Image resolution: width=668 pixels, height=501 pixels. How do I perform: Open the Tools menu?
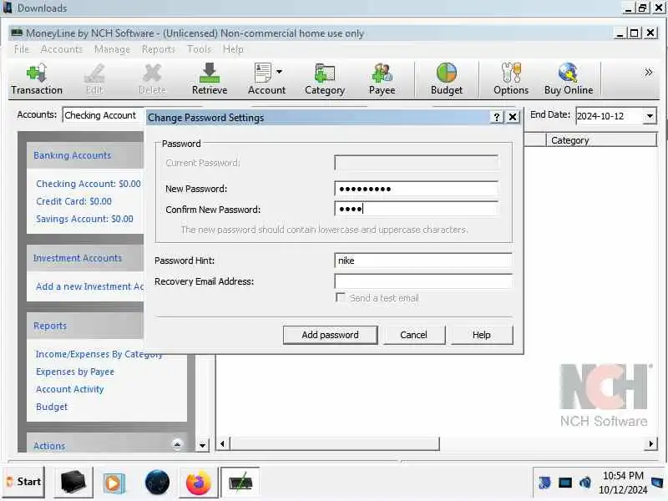tap(199, 49)
